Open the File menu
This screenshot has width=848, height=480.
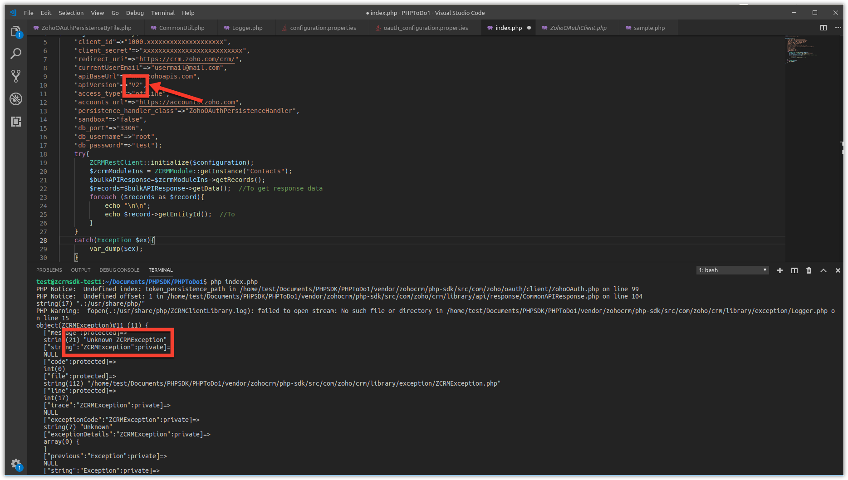tap(29, 13)
